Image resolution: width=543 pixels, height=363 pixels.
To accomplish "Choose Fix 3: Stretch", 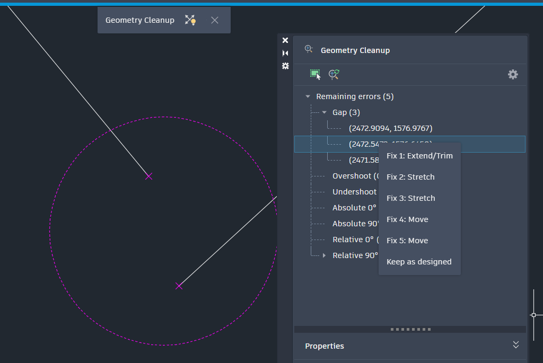I will 420,198.
